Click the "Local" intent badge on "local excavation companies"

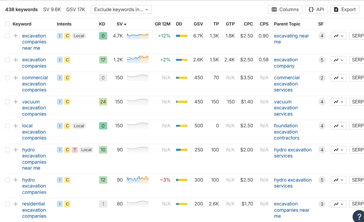tap(79, 126)
